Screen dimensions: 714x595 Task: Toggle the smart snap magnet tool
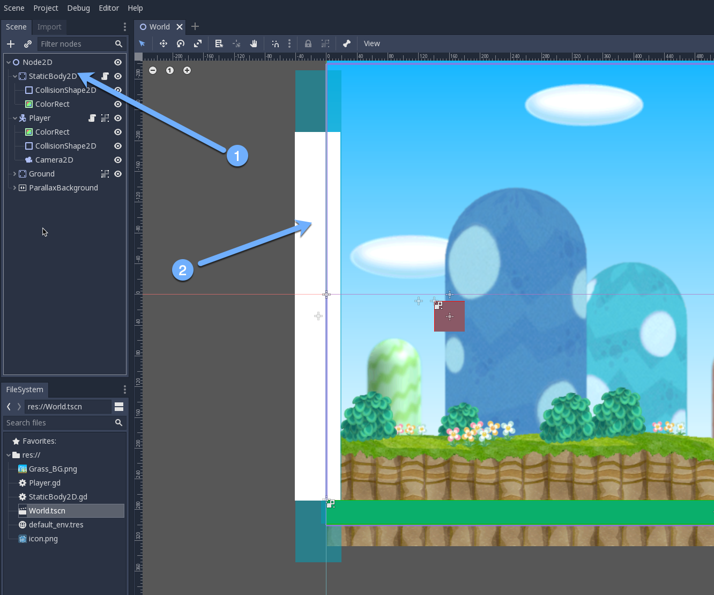pyautogui.click(x=275, y=43)
